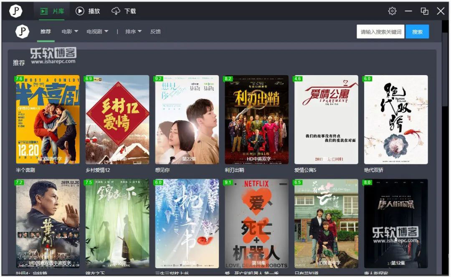Open the 半个喜剧 movie poster
451x277 pixels.
[48, 120]
